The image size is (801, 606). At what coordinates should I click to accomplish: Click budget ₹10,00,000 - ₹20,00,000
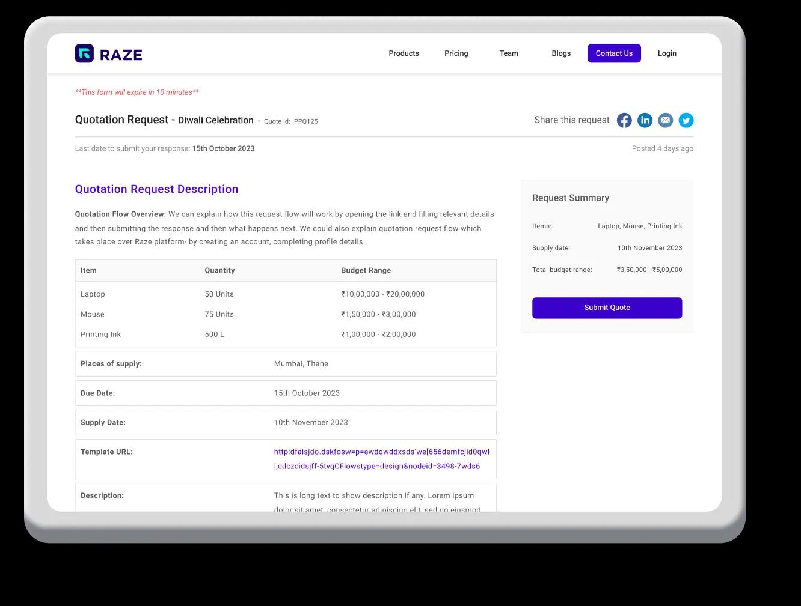(382, 294)
